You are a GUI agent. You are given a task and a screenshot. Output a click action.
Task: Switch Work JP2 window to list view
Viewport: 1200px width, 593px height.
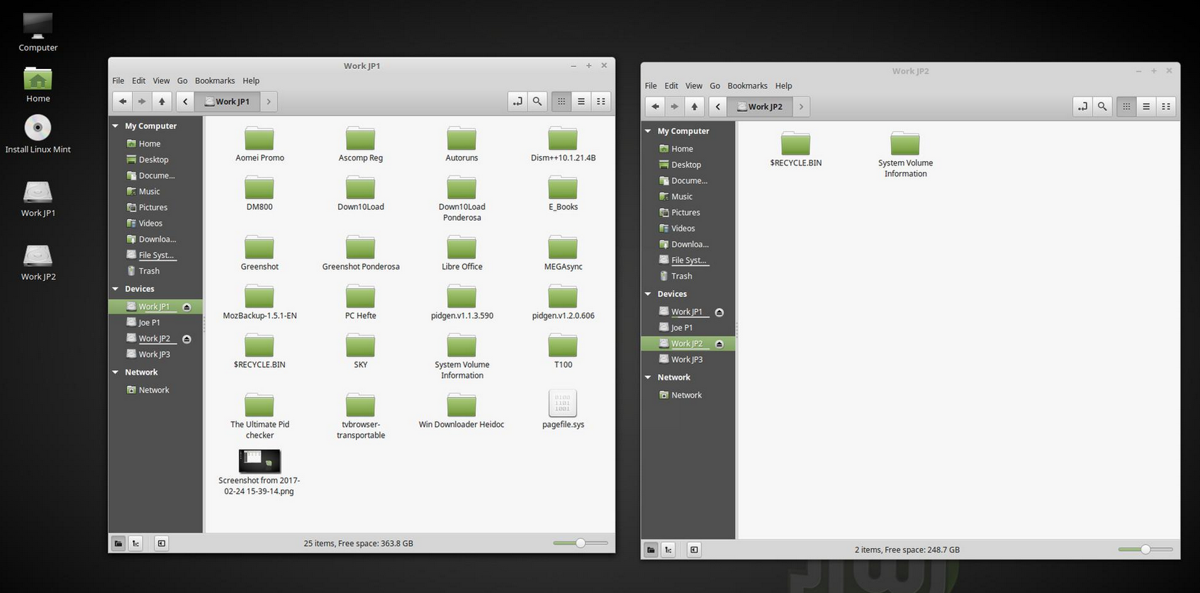point(1146,107)
